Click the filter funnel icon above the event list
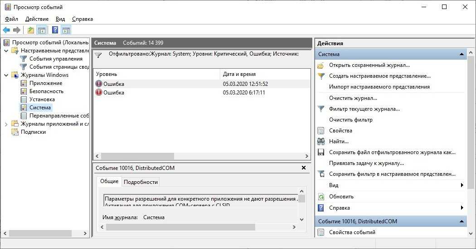The height and width of the screenshot is (249, 476). pyautogui.click(x=98, y=55)
